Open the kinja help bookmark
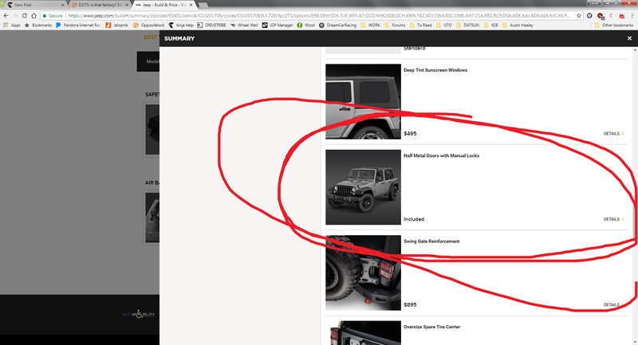Image resolution: width=638 pixels, height=345 pixels. (x=181, y=25)
